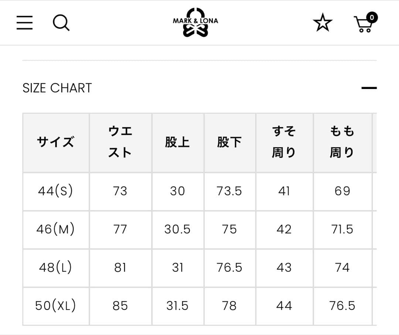The image size is (399, 335).
Task: Open the wishlist star icon
Action: point(323,23)
